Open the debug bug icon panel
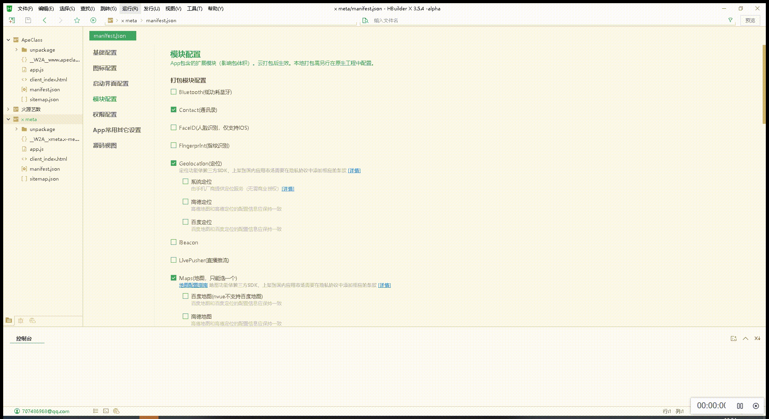The height and width of the screenshot is (419, 769). pos(21,321)
